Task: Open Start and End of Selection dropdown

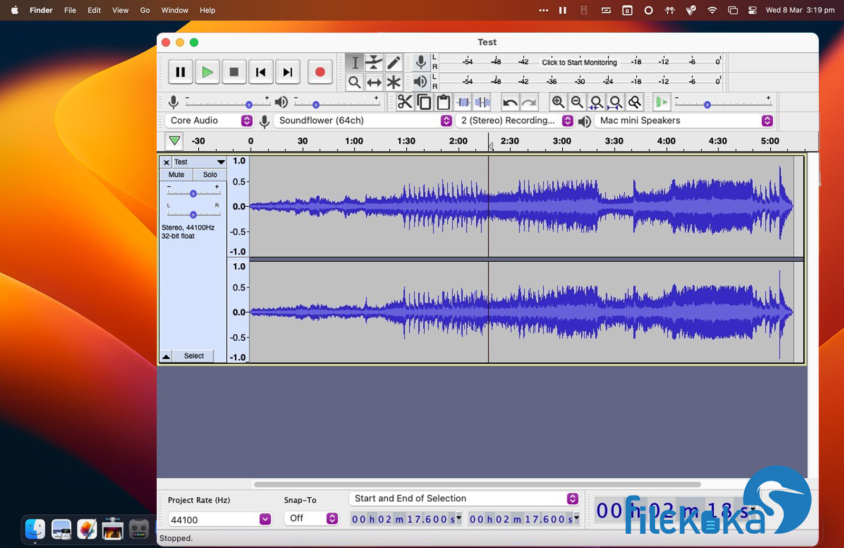Action: pyautogui.click(x=464, y=498)
